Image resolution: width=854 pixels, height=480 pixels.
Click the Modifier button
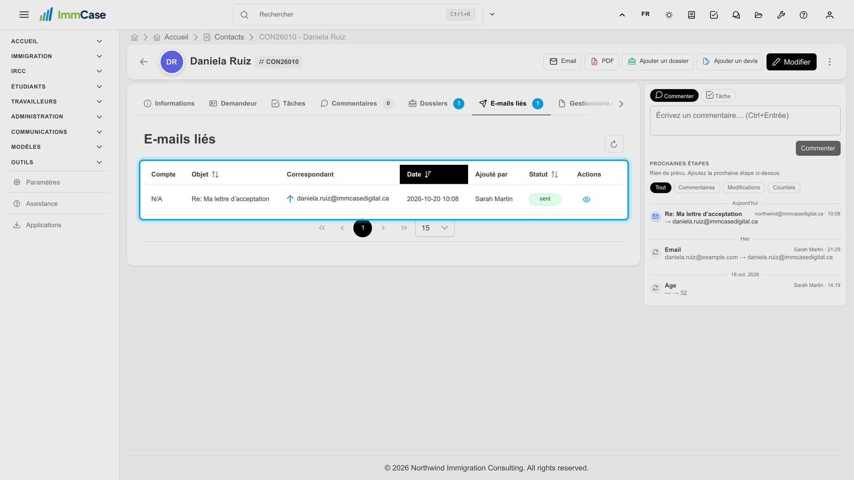[x=791, y=62]
